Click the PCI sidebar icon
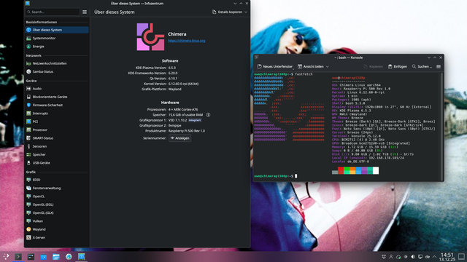 click(x=28, y=122)
